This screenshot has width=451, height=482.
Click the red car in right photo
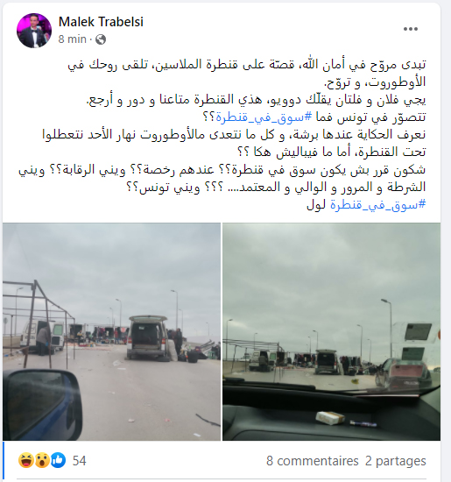[x=403, y=373]
